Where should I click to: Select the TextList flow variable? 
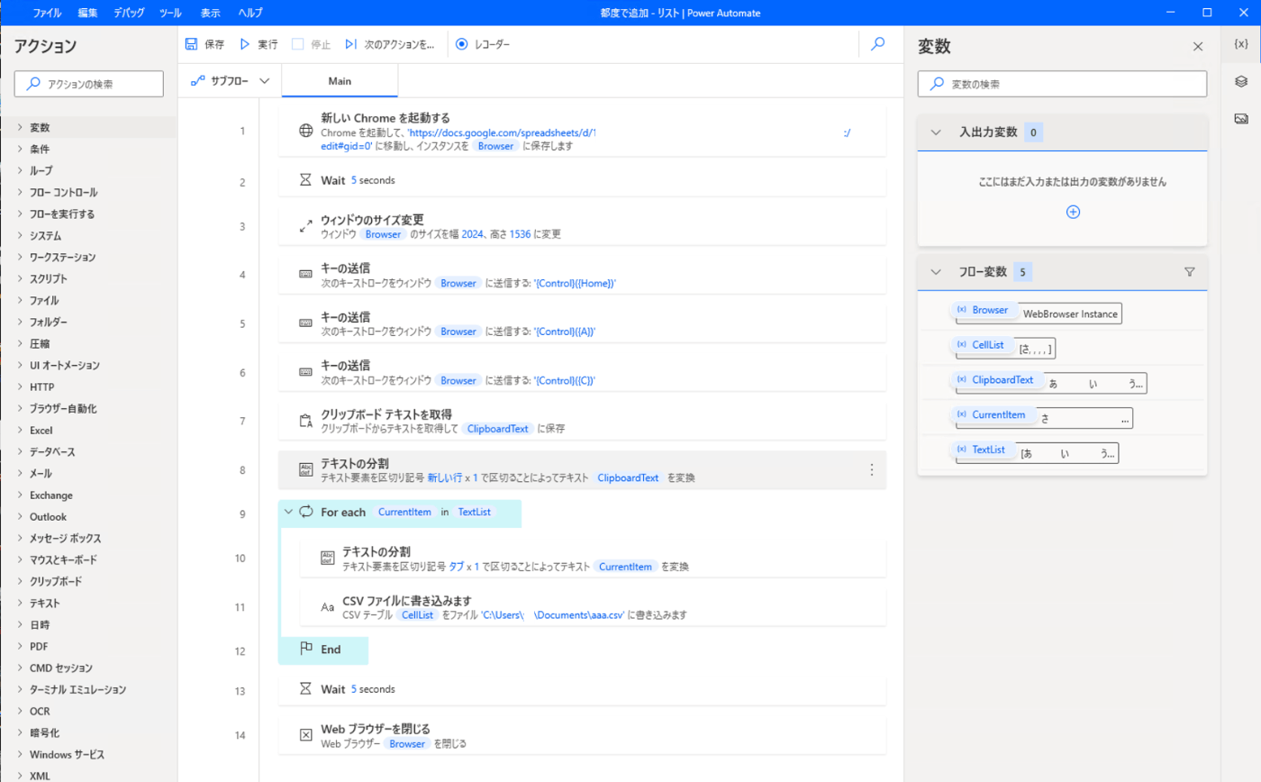982,449
